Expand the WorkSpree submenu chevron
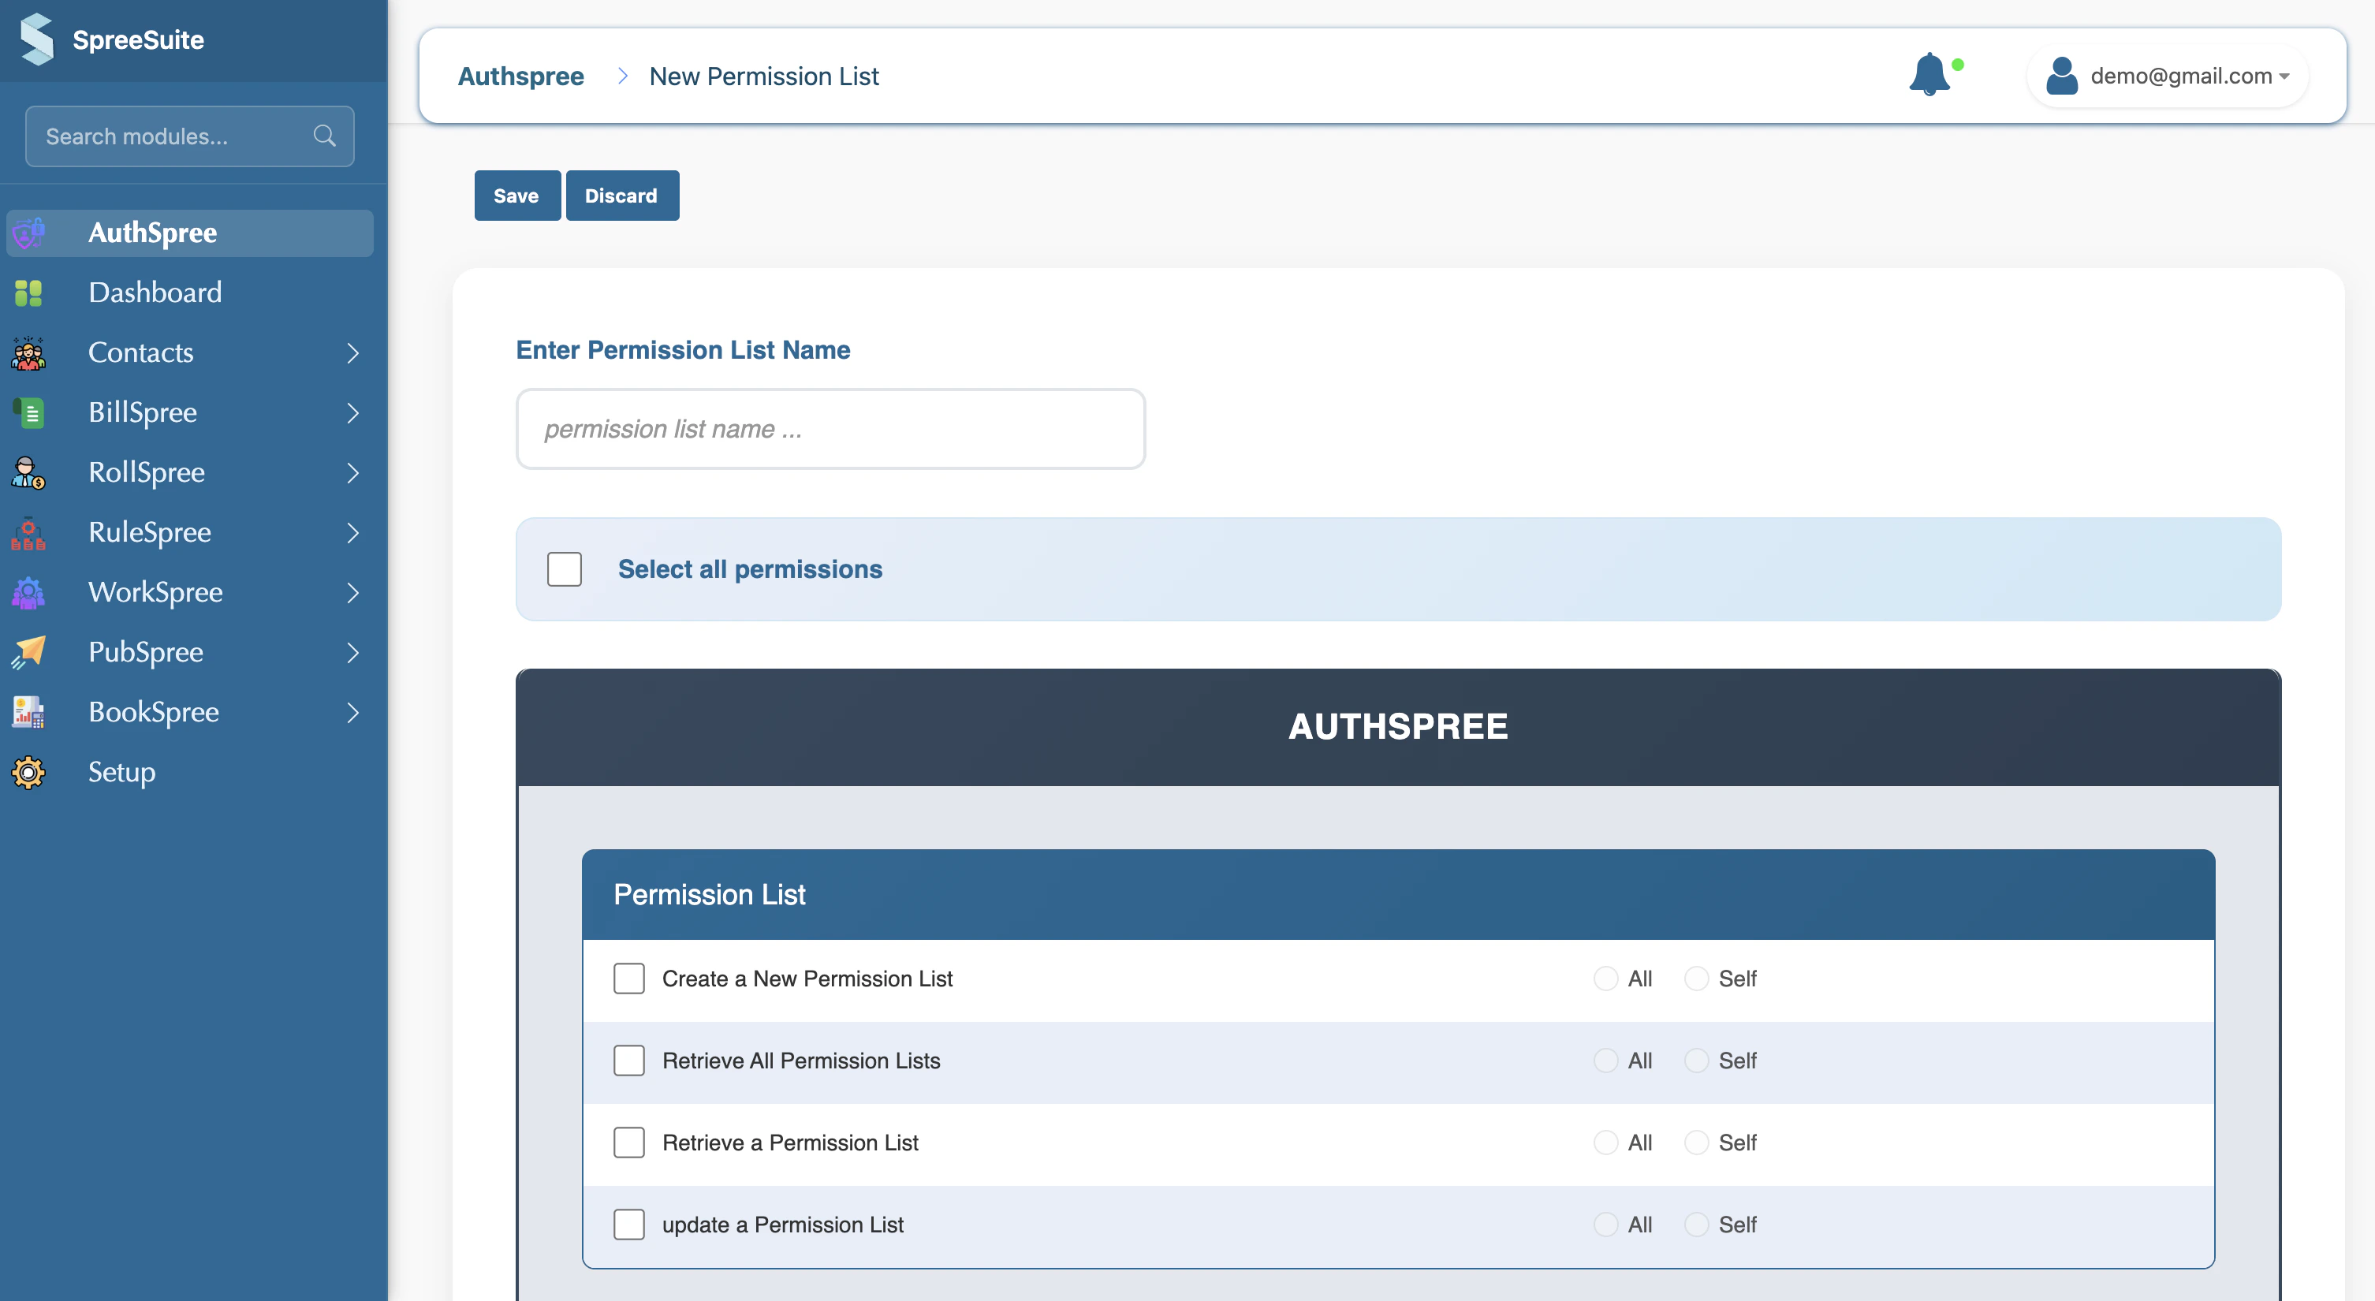The width and height of the screenshot is (2375, 1301). coord(352,592)
